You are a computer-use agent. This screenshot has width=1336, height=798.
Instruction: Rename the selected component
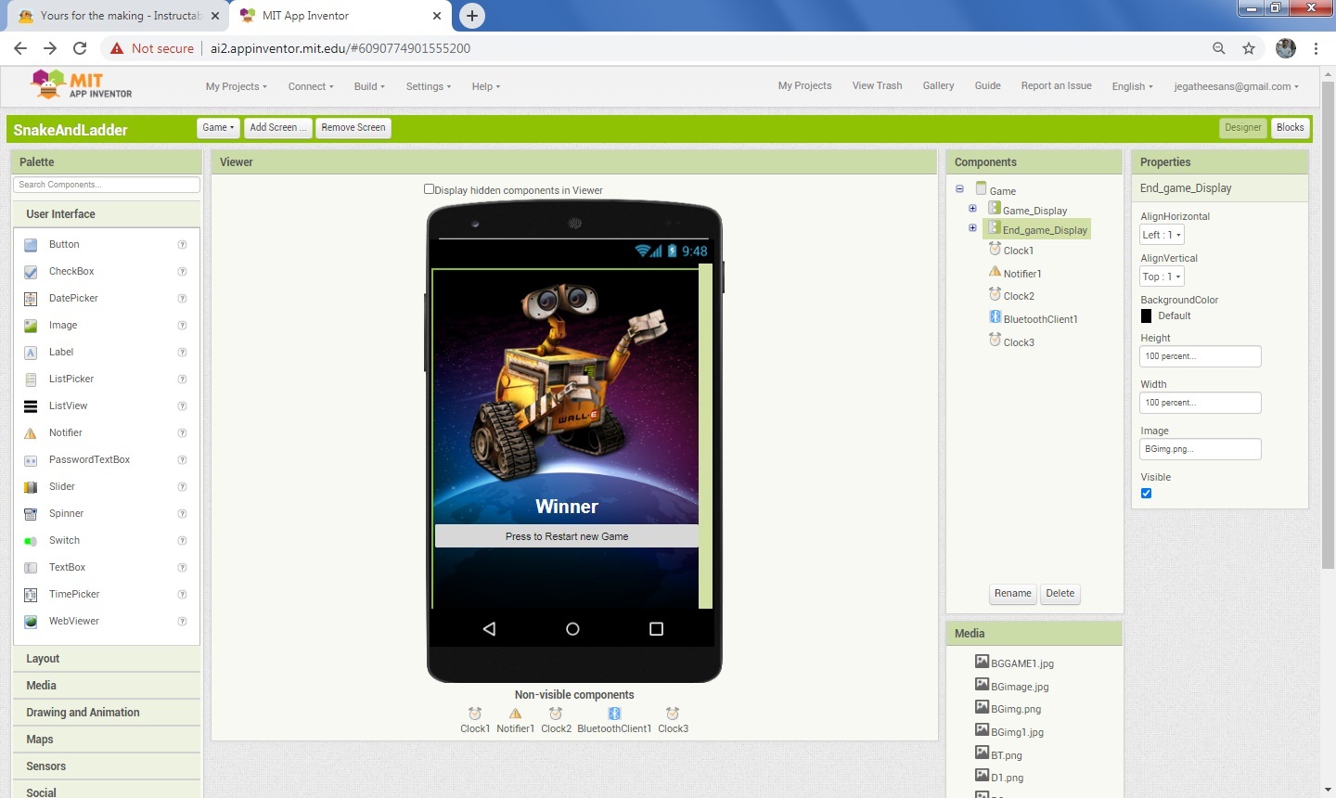(x=1012, y=594)
